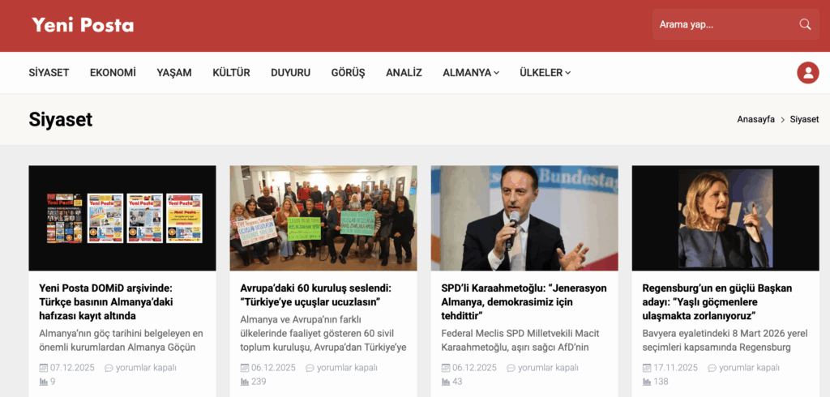Click view count chart icon showing 239
The width and height of the screenshot is (830, 397).
245,382
